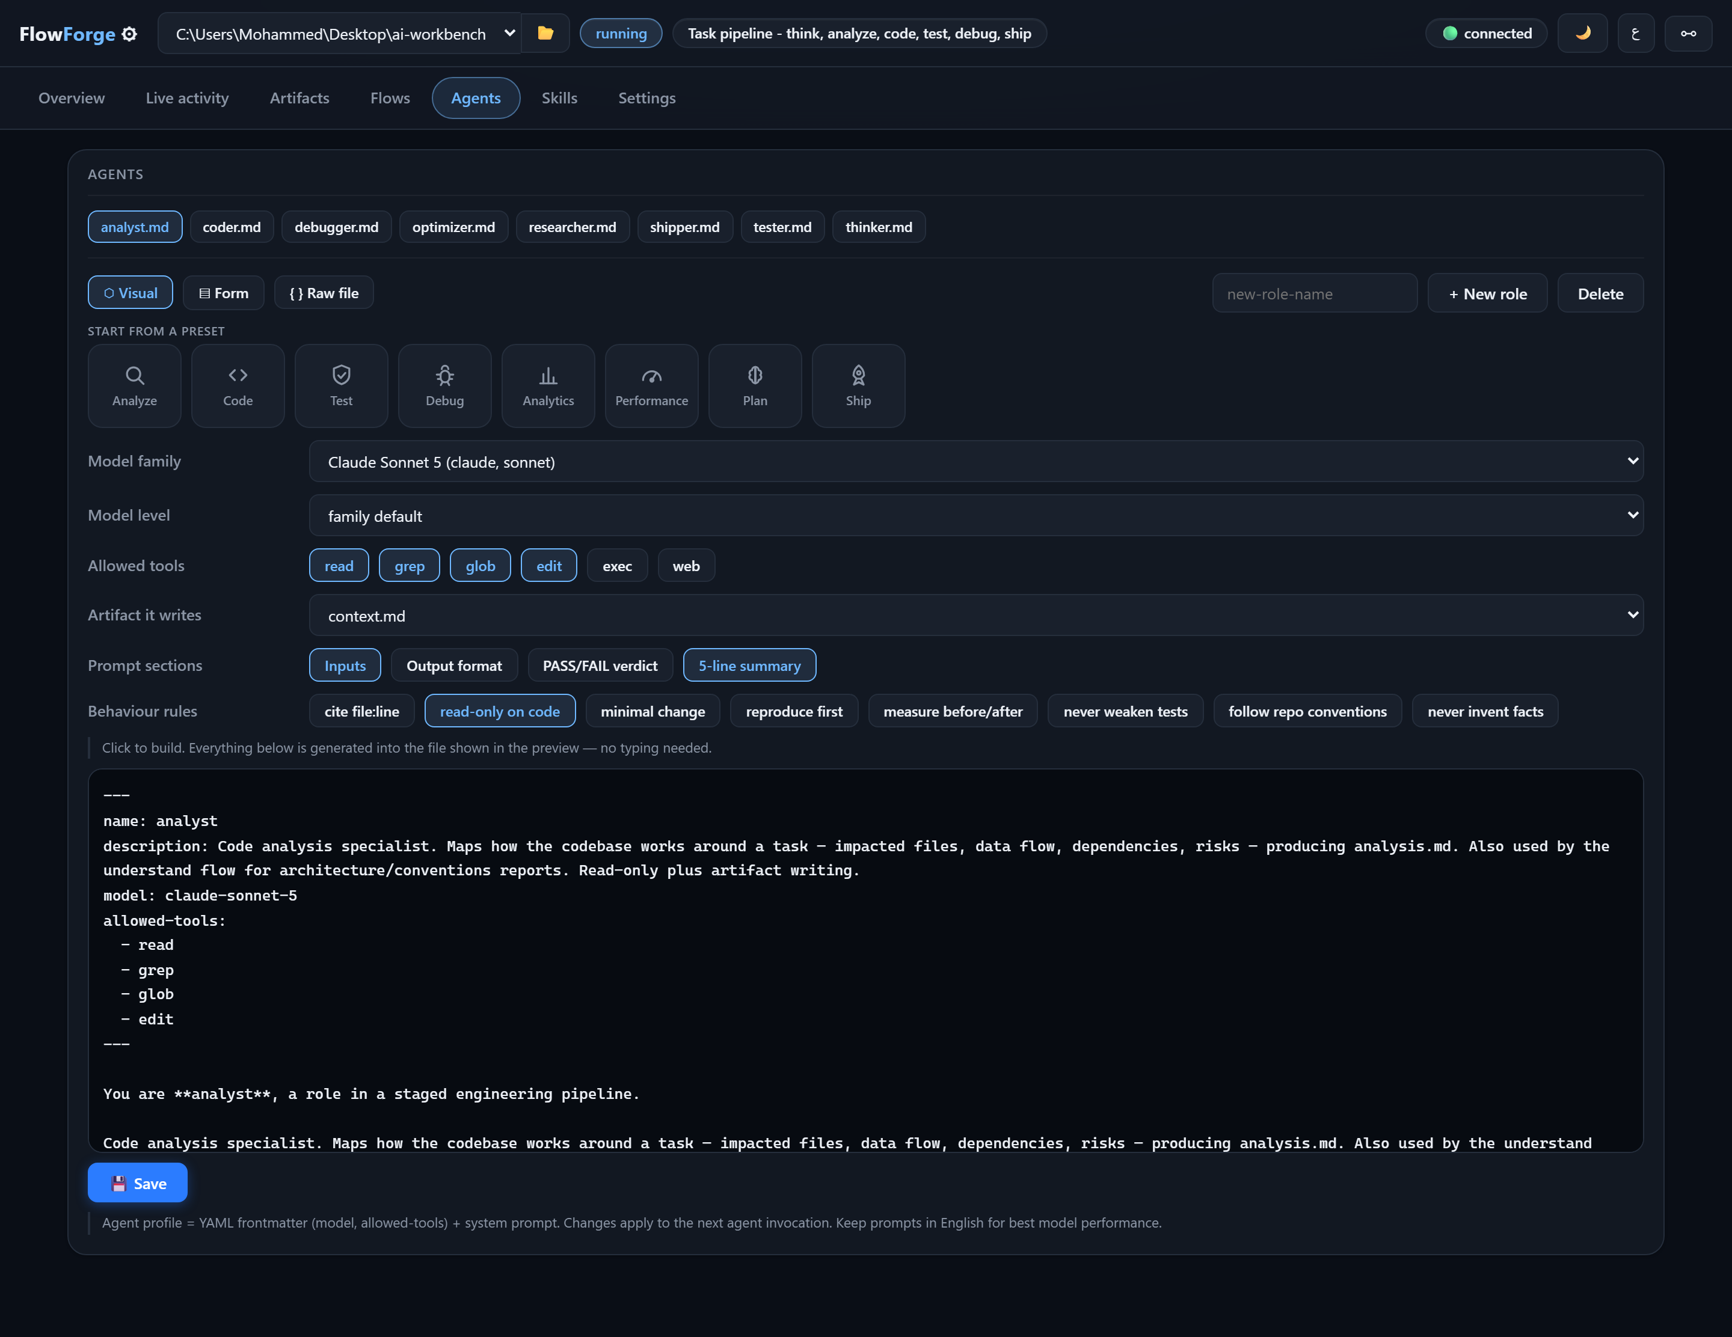This screenshot has height=1337, width=1732.
Task: Enable the never weaken tests rule
Action: click(x=1125, y=711)
